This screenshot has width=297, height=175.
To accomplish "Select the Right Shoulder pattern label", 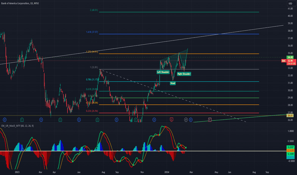I will 184,74.
